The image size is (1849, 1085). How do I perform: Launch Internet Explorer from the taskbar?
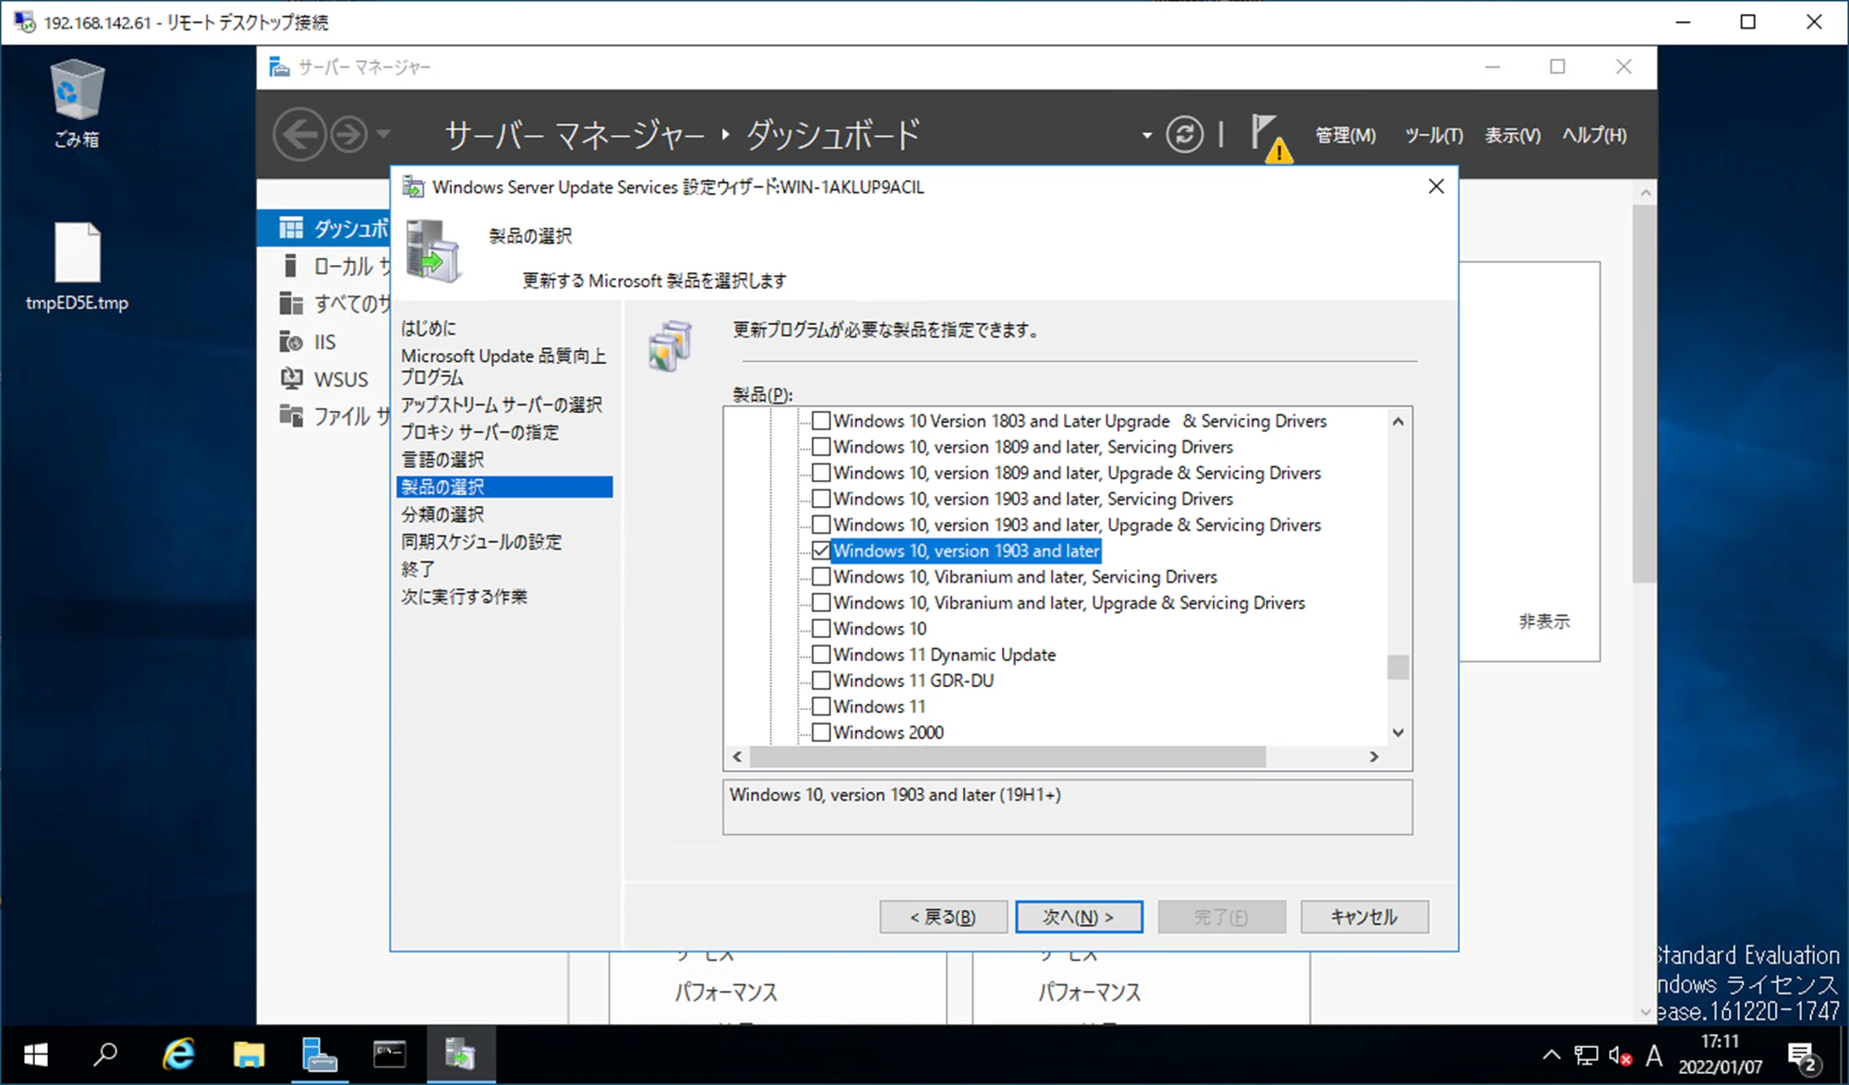(177, 1055)
